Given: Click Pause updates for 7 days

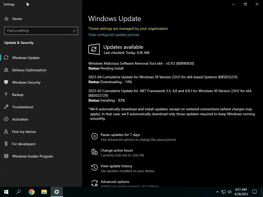Looking at the screenshot, I should (x=120, y=135).
